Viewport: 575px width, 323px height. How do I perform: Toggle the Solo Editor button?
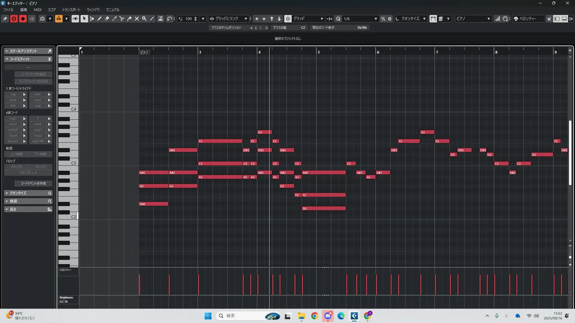14,19
